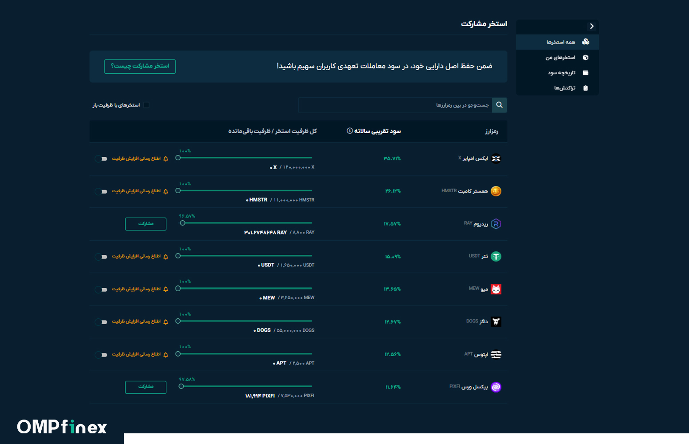The height and width of the screenshot is (444, 689).
Task: Open تاریخچه سود (profit history) in the sidebar
Action: click(557, 72)
